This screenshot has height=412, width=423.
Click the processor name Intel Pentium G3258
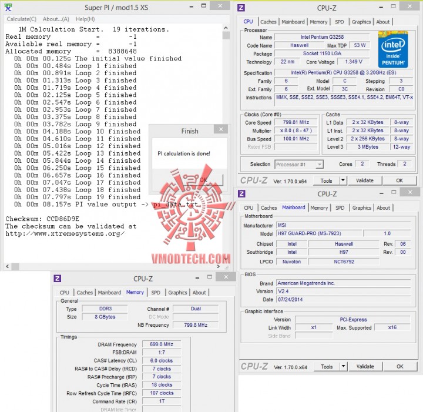(x=322, y=37)
